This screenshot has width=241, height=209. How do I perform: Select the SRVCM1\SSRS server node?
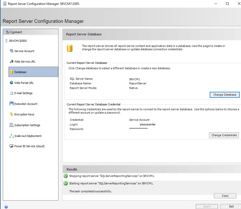pyautogui.click(x=18, y=41)
